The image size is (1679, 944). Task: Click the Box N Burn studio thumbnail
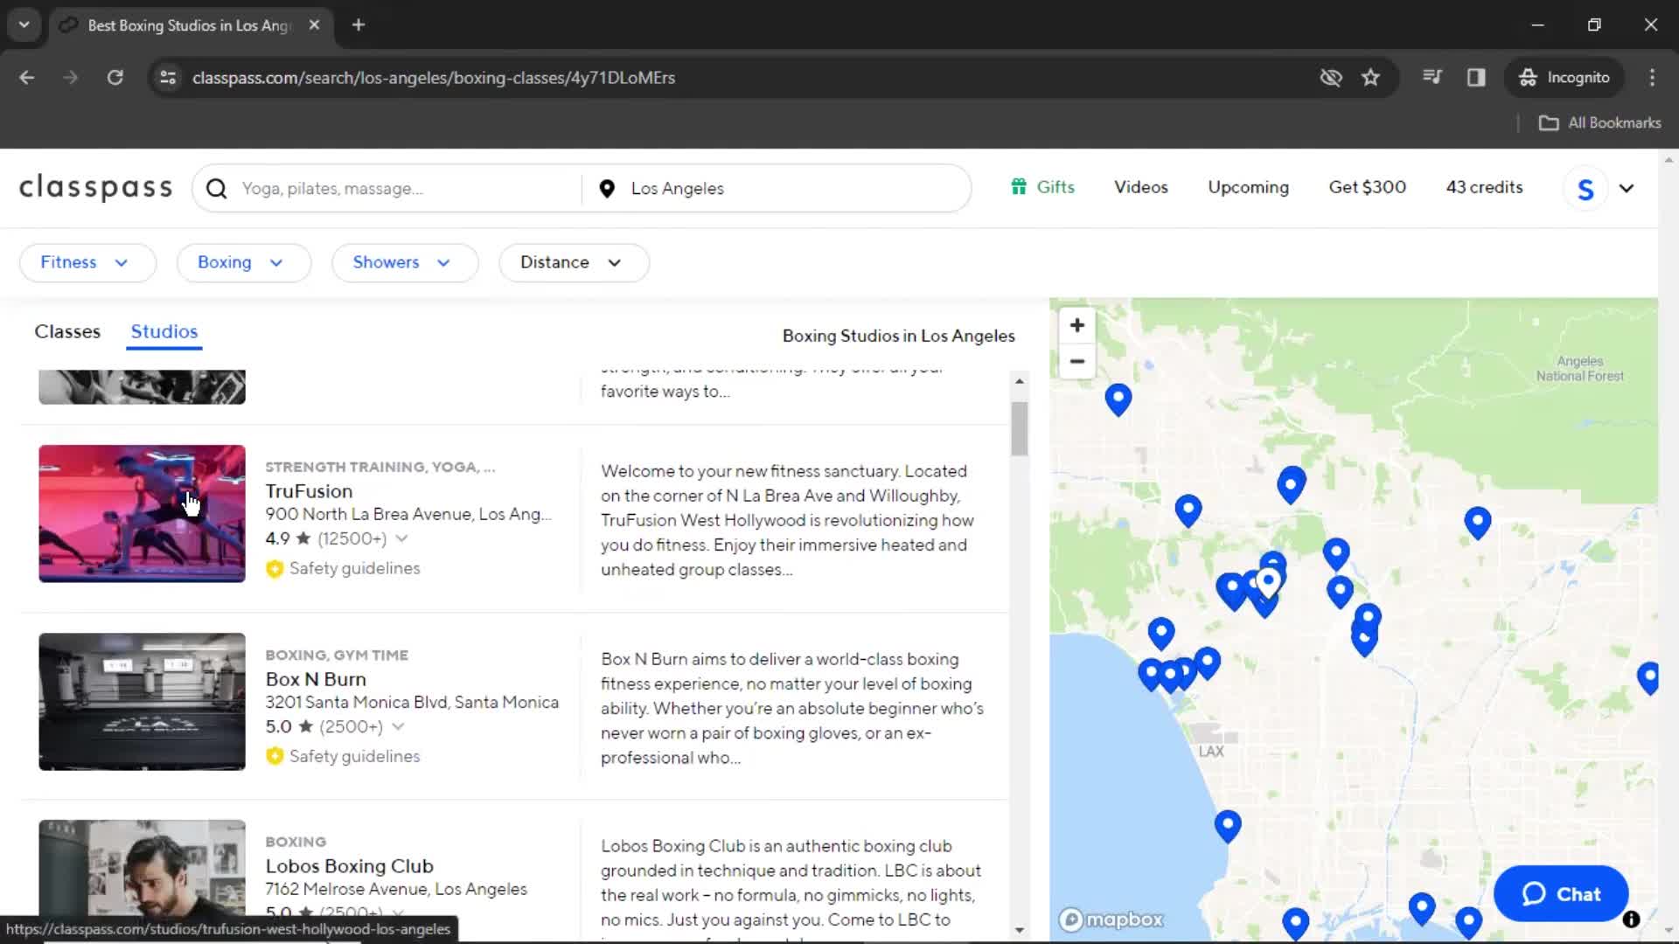[142, 702]
